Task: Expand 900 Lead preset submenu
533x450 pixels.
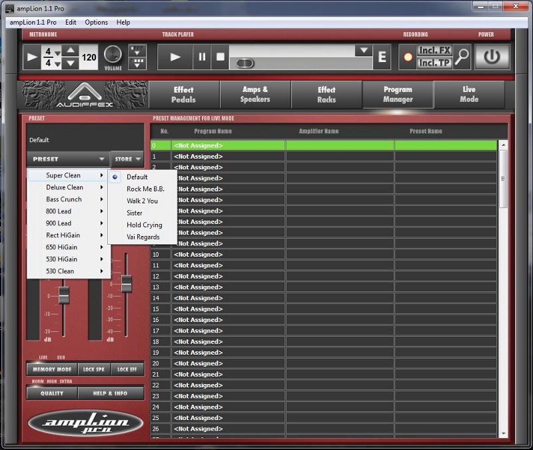Action: click(x=69, y=223)
